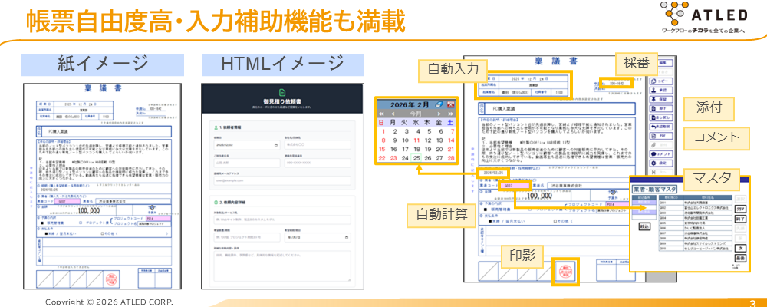
Task: Jump to next year with » in calendar
Action: point(450,114)
